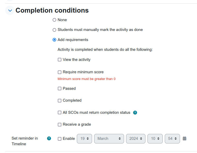Select the None completion radio button
This screenshot has height=153, width=197.
click(x=54, y=20)
